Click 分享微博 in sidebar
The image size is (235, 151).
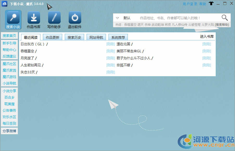(9, 131)
